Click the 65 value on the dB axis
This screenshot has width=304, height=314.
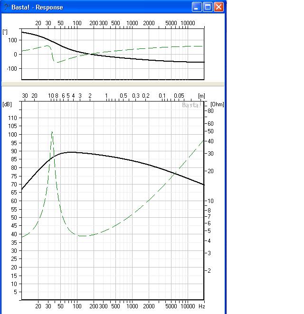click(14, 193)
